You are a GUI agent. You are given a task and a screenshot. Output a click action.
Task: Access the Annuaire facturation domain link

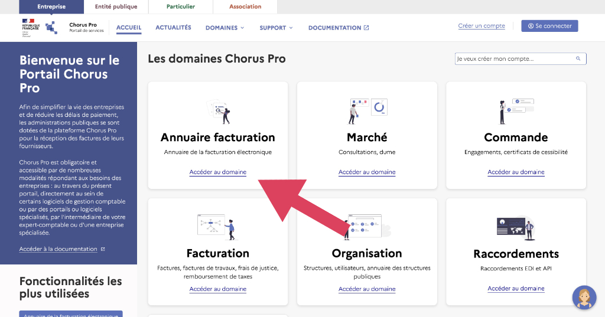[x=217, y=172]
